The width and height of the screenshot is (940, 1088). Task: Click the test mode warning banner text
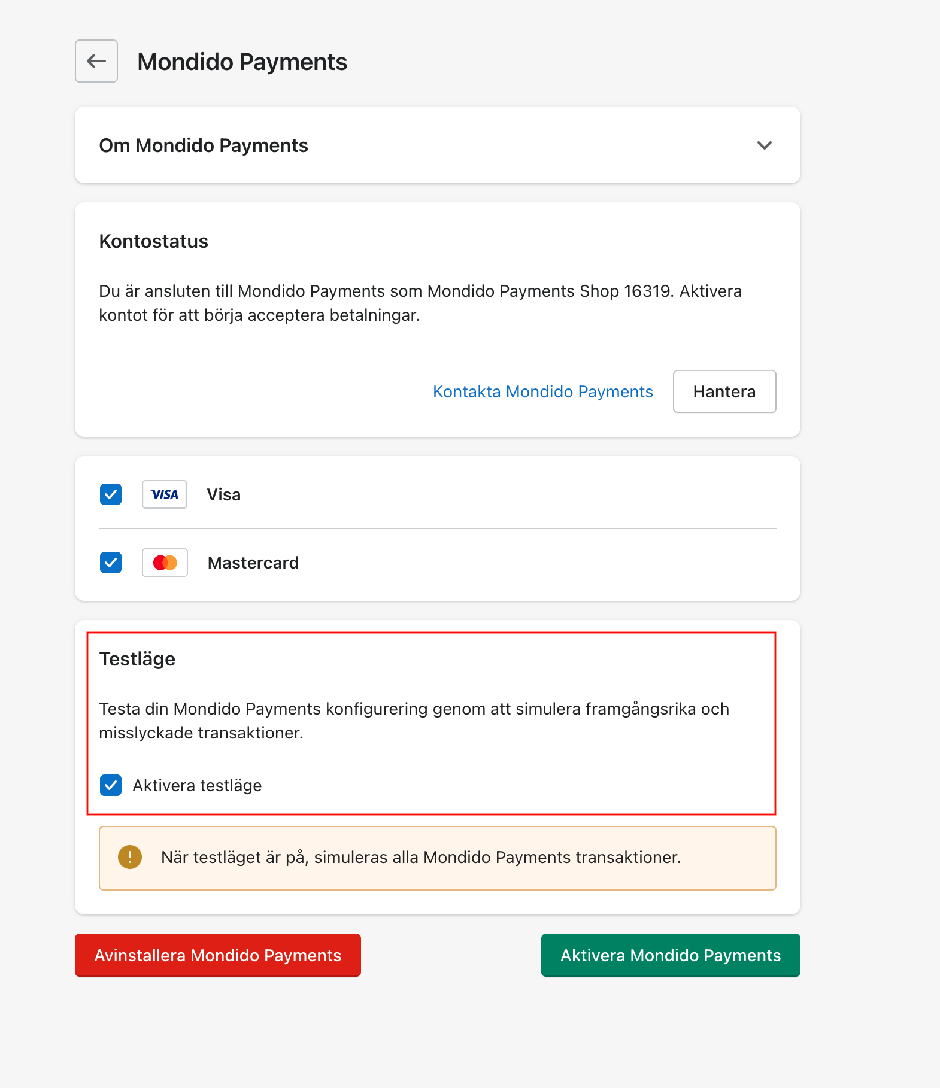421,857
